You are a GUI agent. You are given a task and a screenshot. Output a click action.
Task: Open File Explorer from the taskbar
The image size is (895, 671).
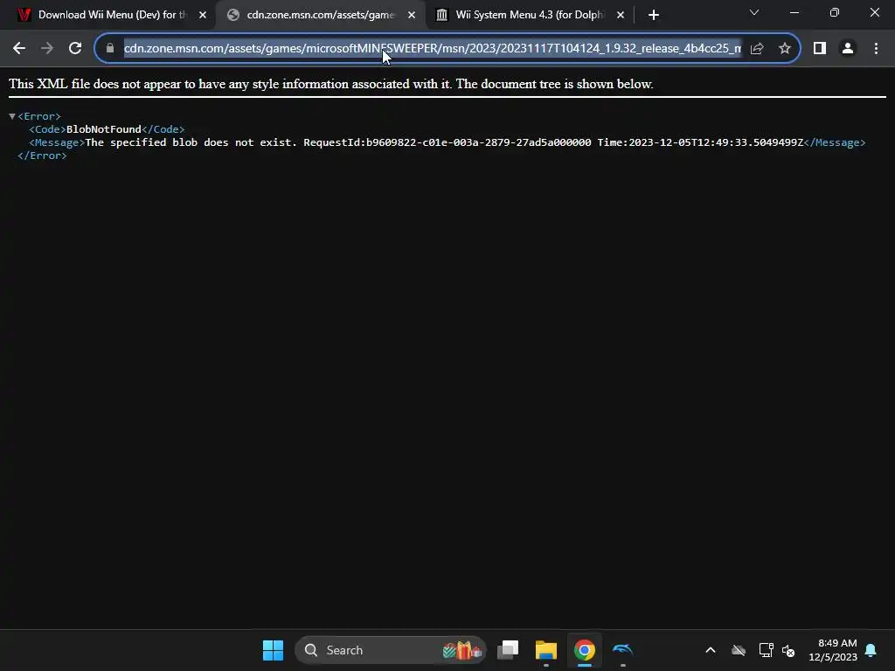545,650
